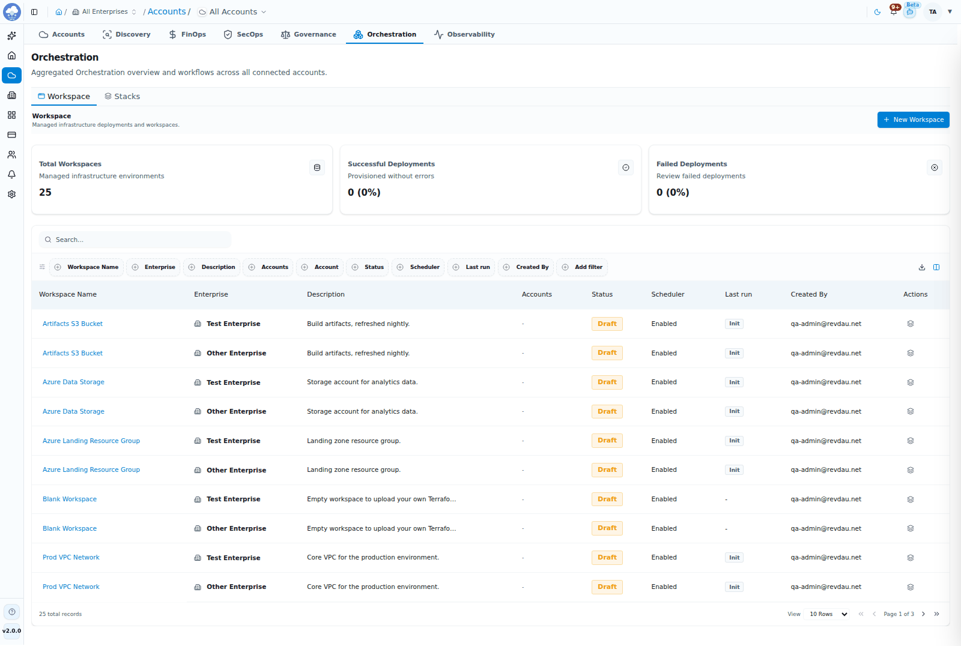The height and width of the screenshot is (646, 961).
Task: Click the Total Workspaces database icon
Action: [x=317, y=168]
